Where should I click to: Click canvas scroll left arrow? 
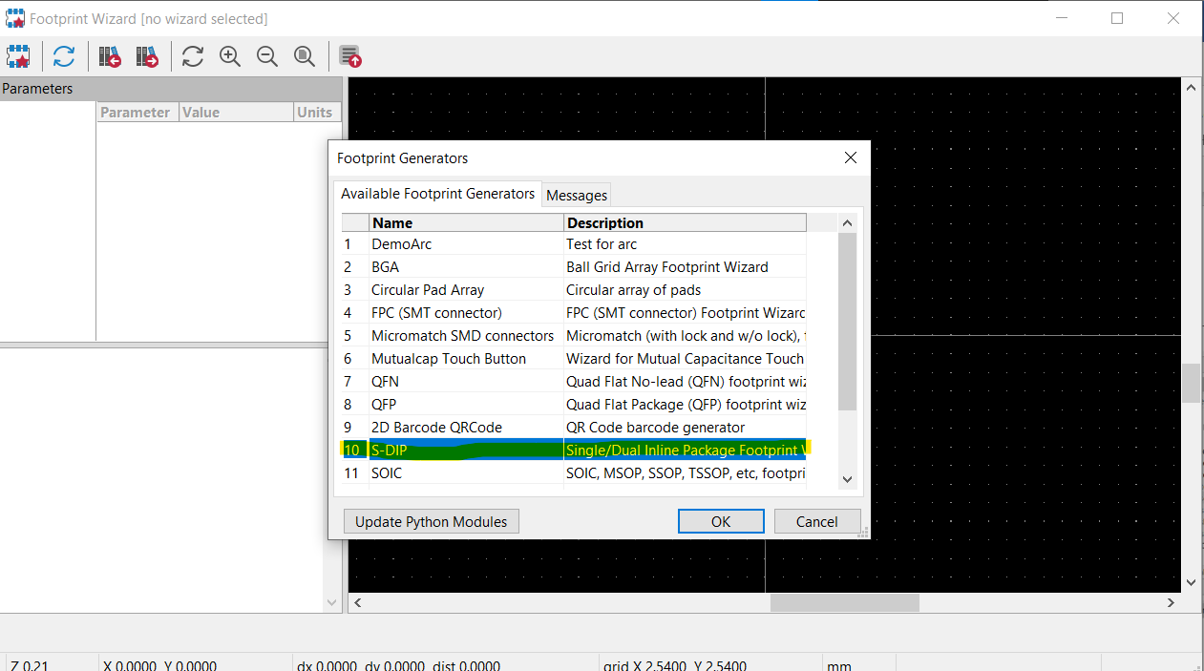358,602
